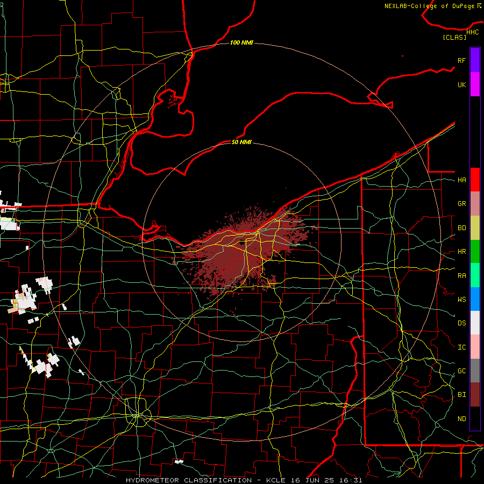Click the green HR heavy rain swatch

coord(475,252)
